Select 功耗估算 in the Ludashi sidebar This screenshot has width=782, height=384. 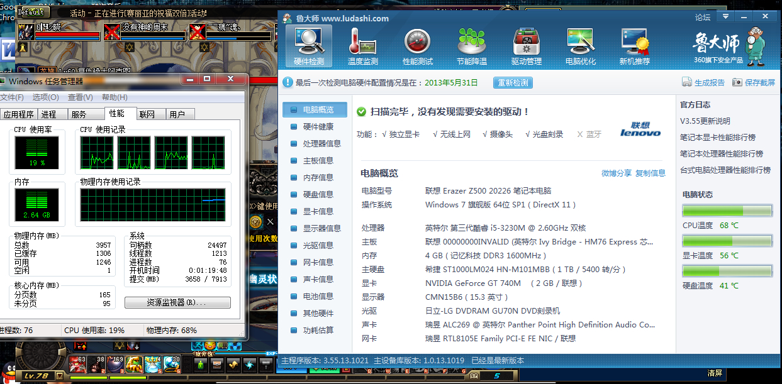[x=315, y=331]
